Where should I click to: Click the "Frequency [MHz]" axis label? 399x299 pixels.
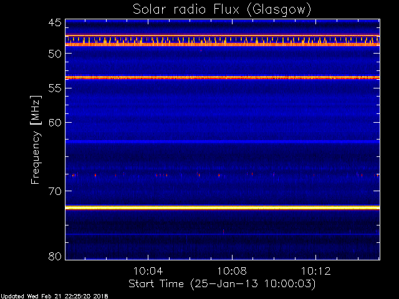coord(36,140)
